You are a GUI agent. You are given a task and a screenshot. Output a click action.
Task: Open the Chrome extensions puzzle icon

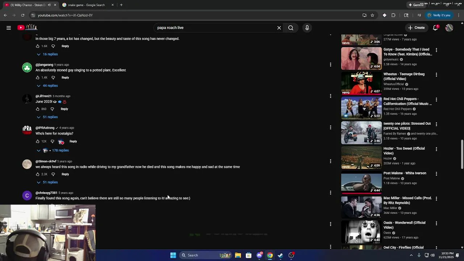pyautogui.click(x=393, y=15)
